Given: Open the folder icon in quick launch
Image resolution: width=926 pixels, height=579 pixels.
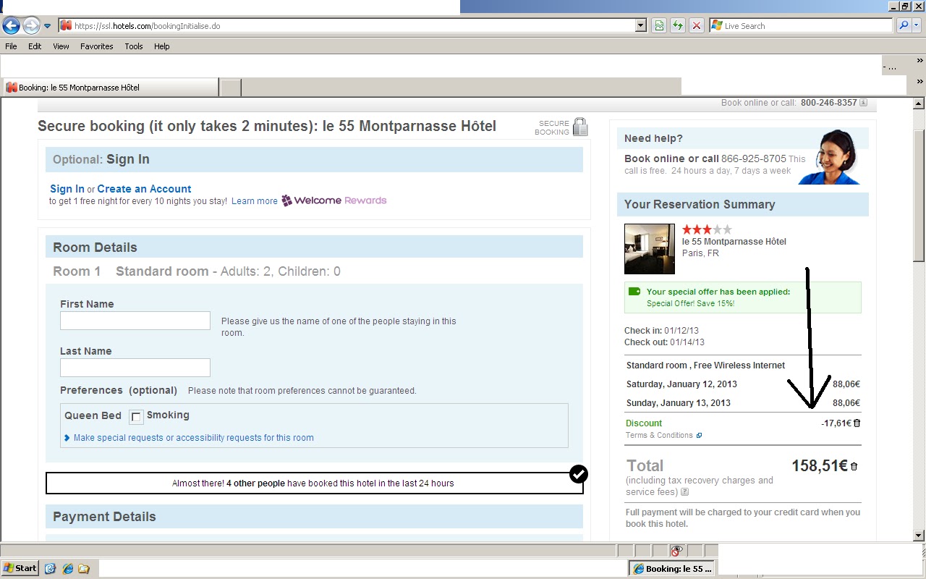Looking at the screenshot, I should pyautogui.click(x=84, y=569).
